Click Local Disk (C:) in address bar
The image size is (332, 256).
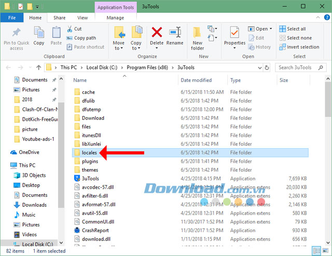click(102, 67)
